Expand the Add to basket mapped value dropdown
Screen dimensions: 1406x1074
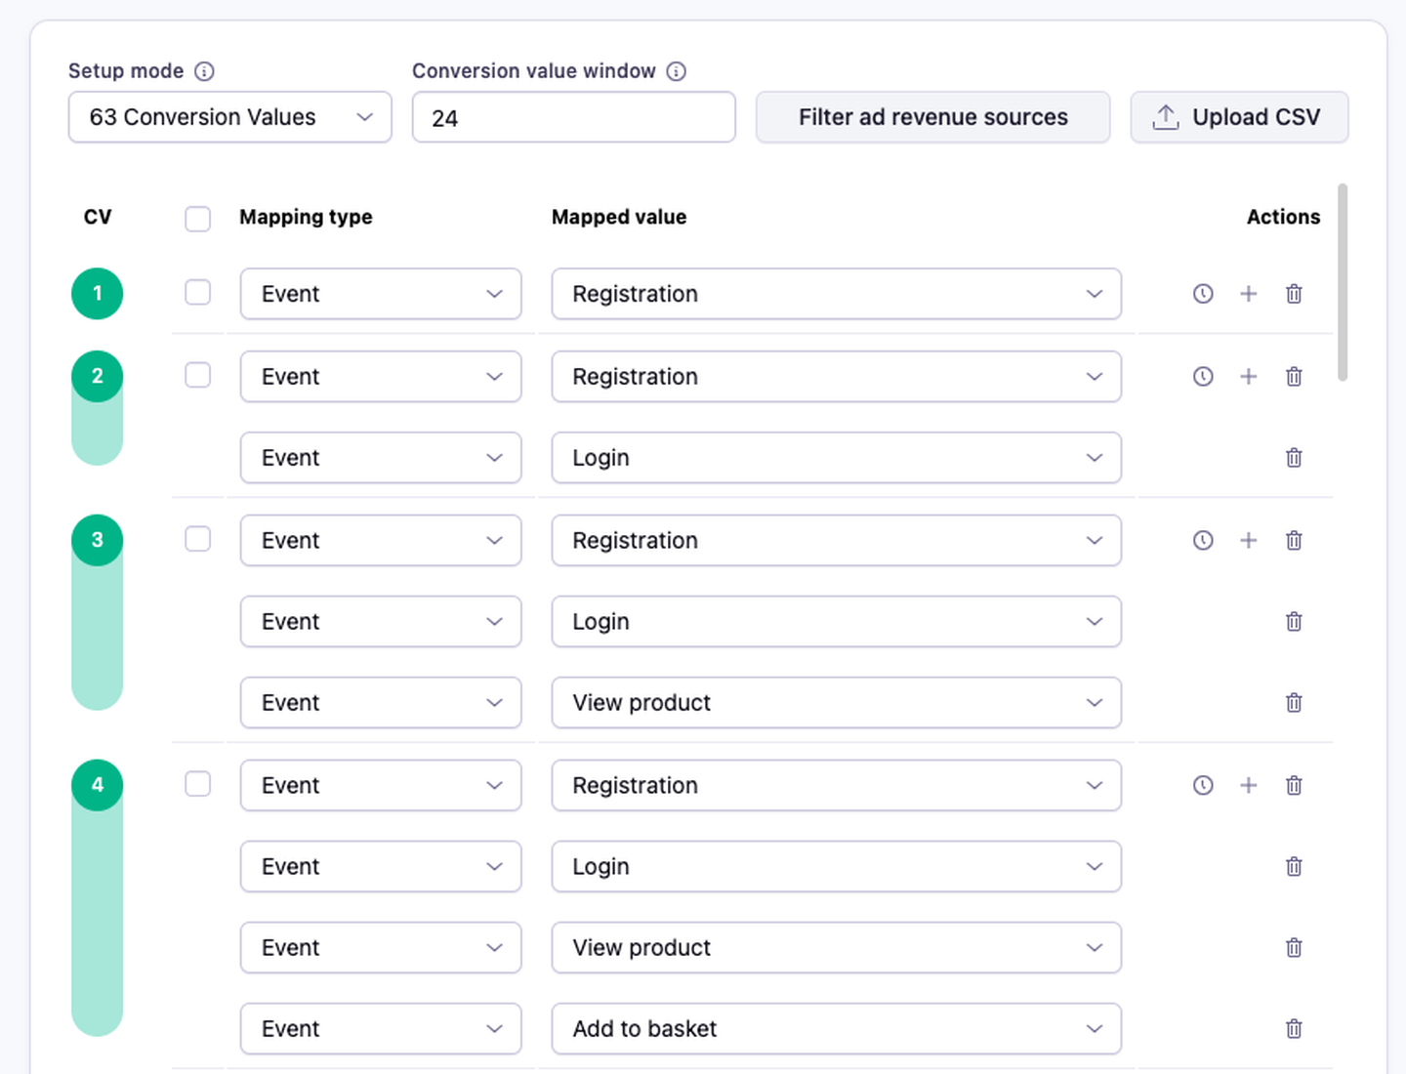pos(836,1029)
